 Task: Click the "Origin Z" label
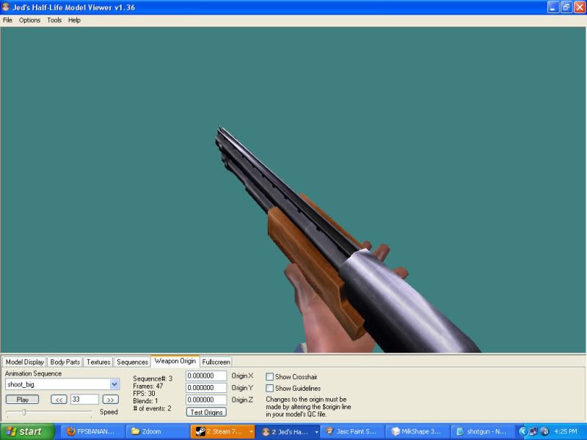point(242,400)
